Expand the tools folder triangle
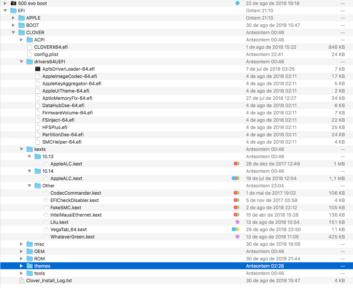 tap(22, 273)
